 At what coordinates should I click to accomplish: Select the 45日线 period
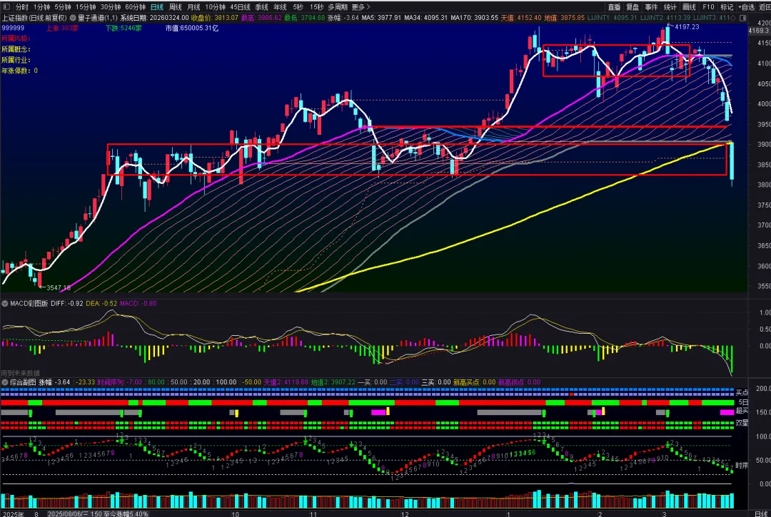240,7
